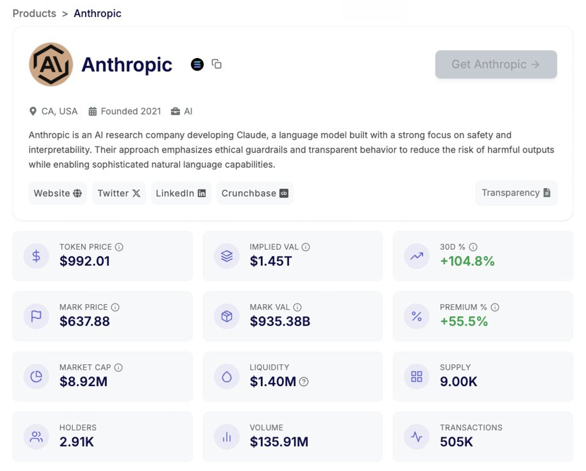
Task: Click the HOLDERS stat card
Action: click(x=102, y=436)
